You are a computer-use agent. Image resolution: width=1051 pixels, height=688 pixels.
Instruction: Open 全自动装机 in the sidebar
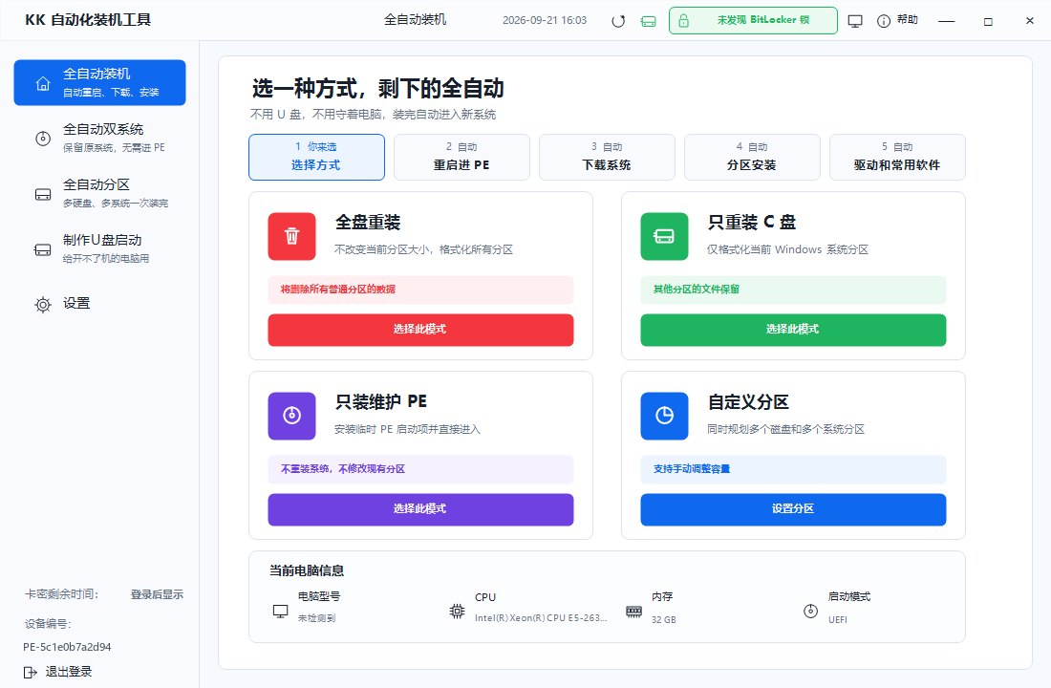pos(100,82)
